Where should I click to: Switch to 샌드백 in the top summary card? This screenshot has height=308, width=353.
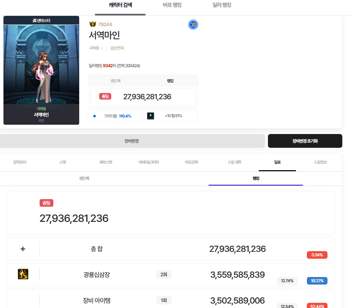[115, 81]
